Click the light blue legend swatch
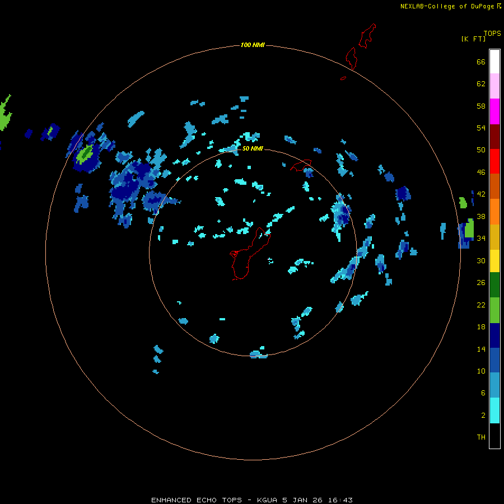Image resolution: width=504 pixels, height=504 pixels. tap(494, 385)
